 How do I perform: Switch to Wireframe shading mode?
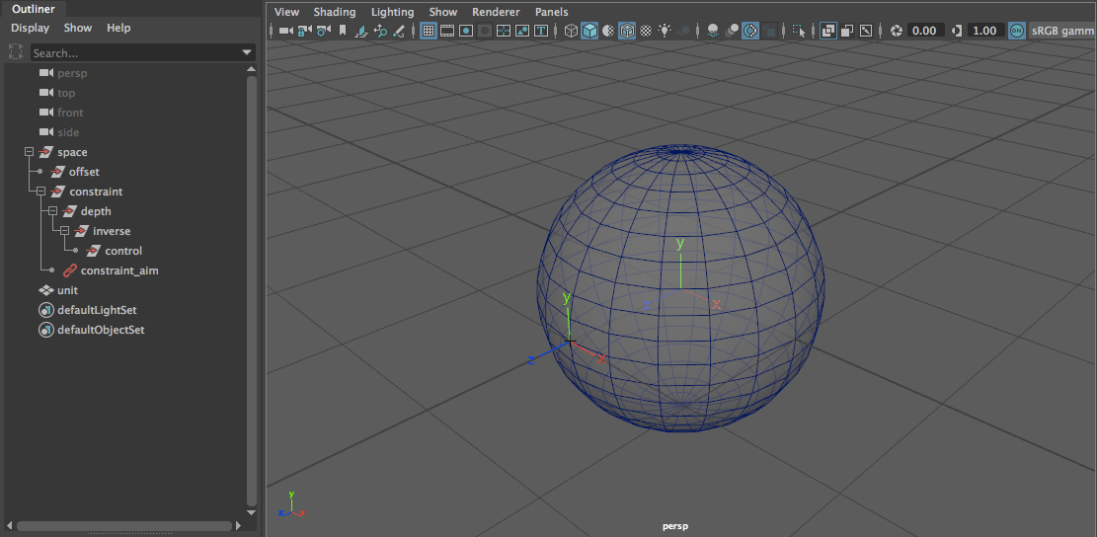[571, 31]
